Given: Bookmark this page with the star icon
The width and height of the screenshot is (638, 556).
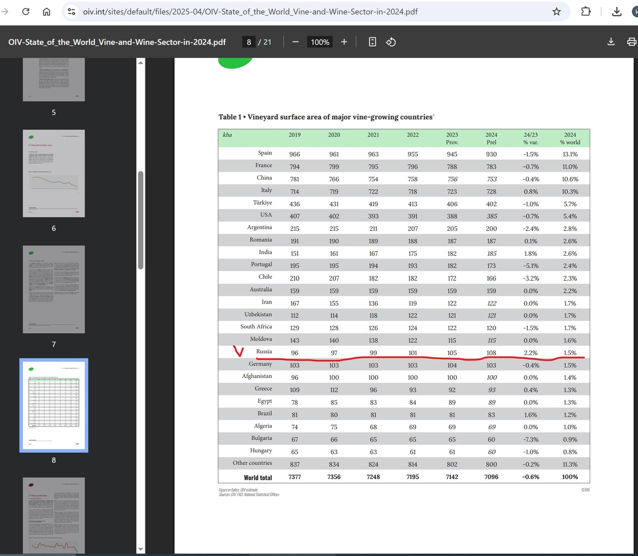Looking at the screenshot, I should coord(557,11).
